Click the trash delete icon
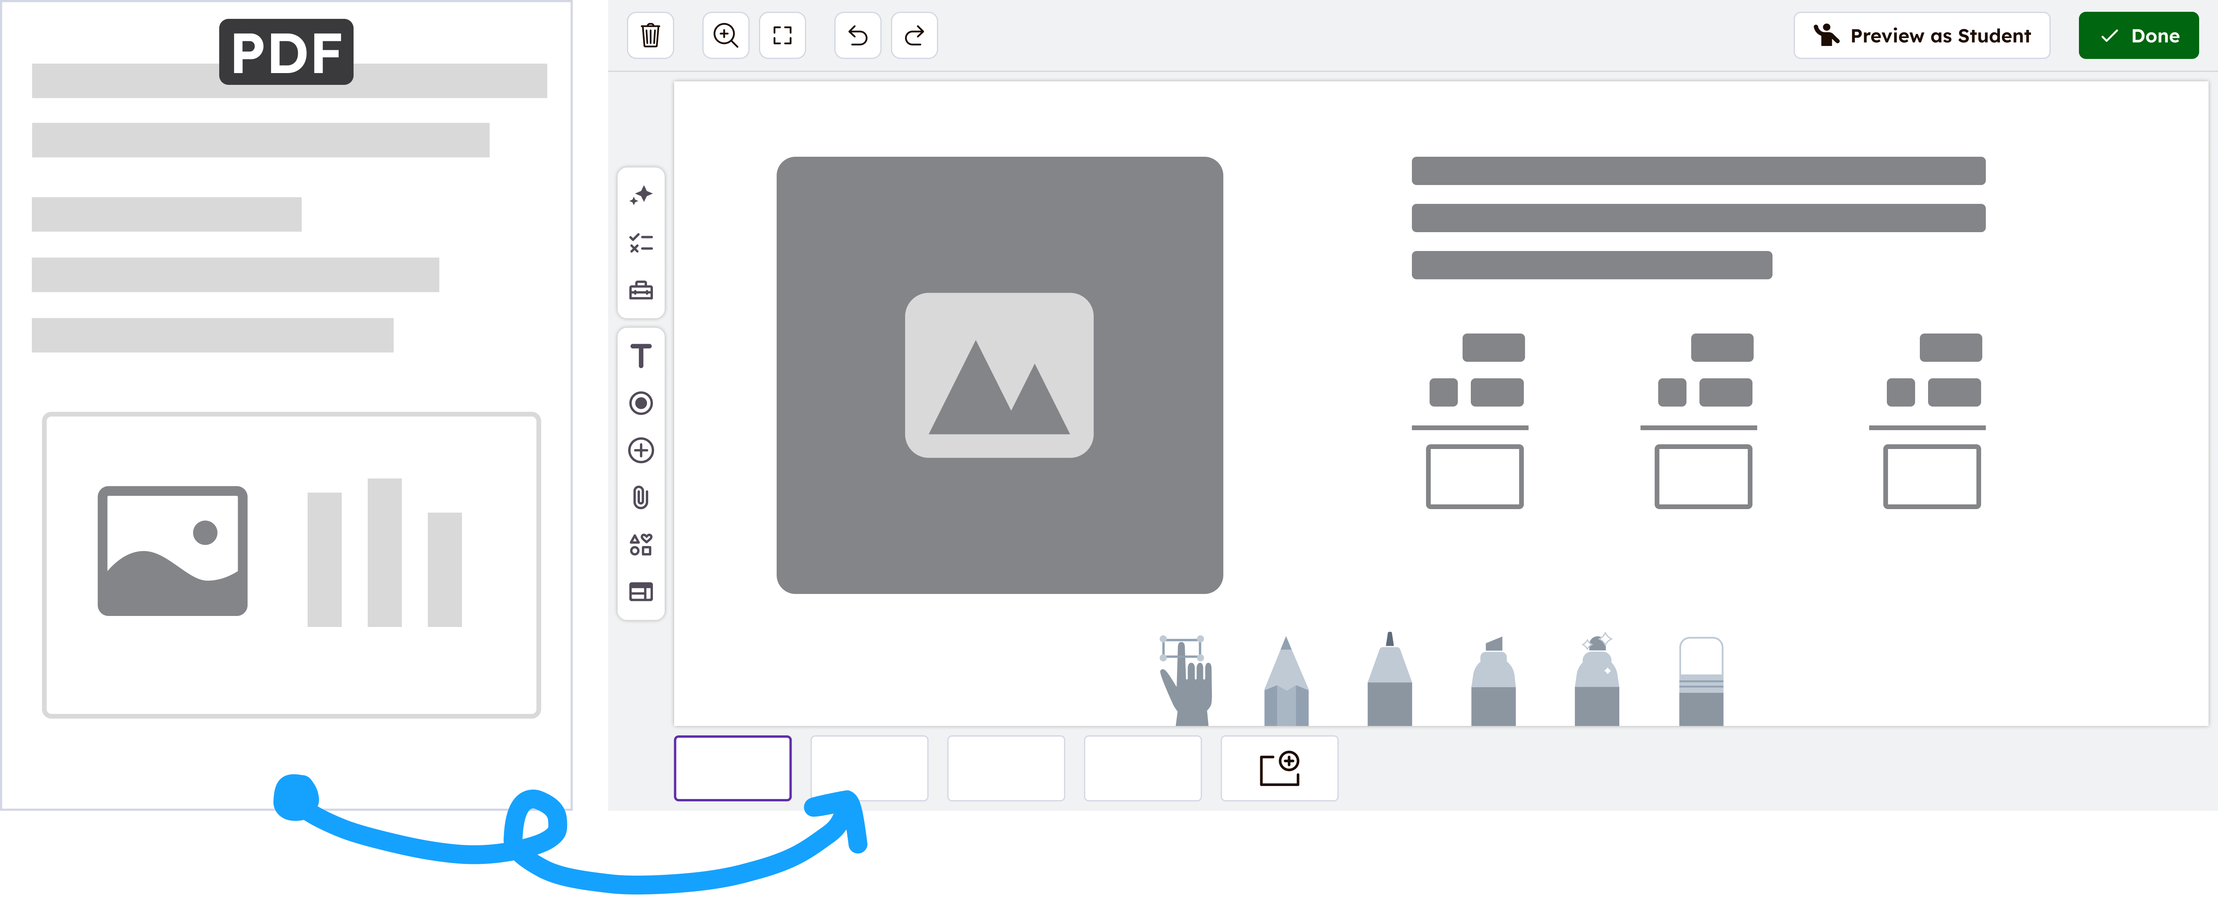2218x898 pixels. click(650, 35)
